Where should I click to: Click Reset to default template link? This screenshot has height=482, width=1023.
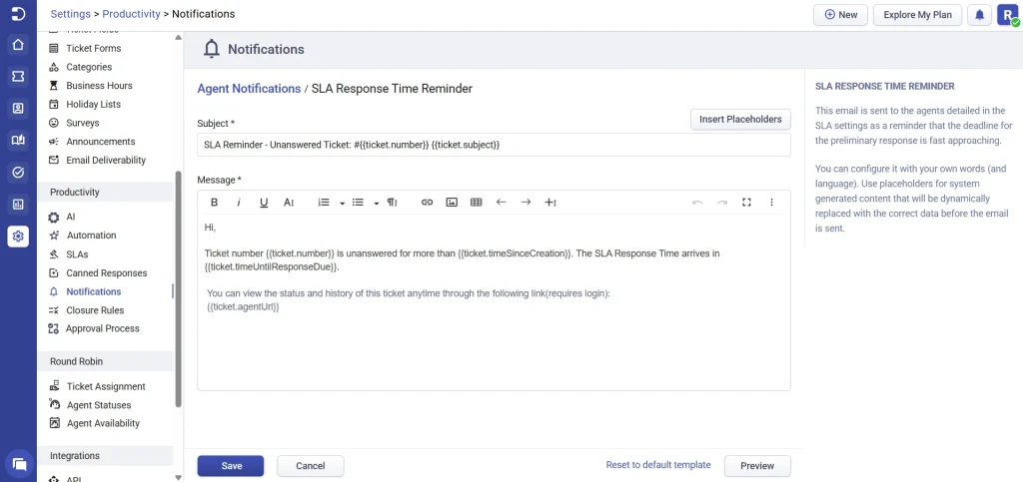(658, 465)
